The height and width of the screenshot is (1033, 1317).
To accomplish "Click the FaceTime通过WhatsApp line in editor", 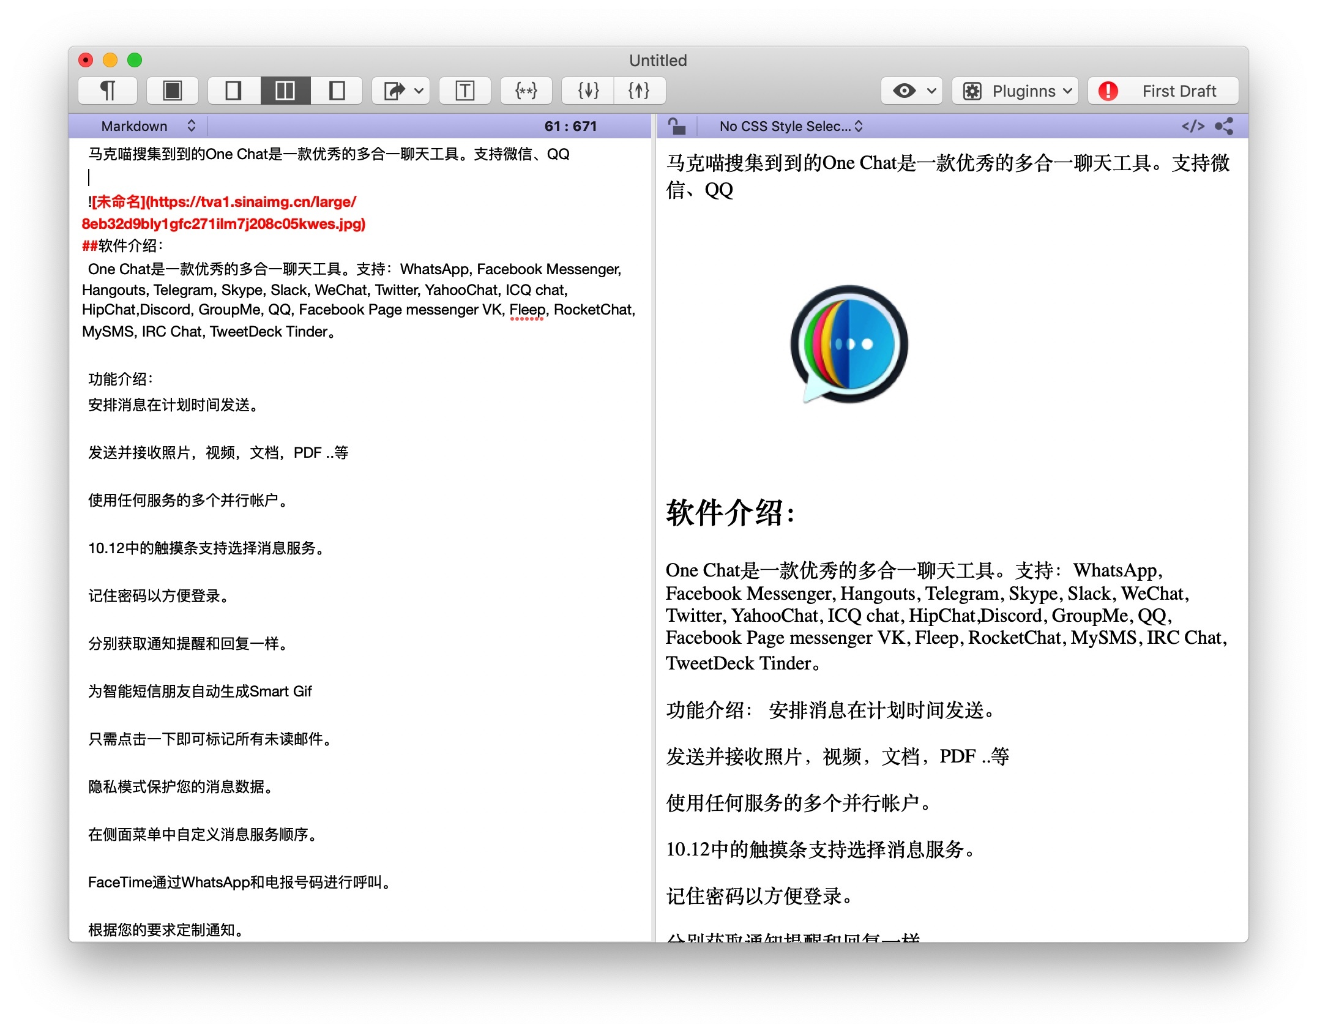I will click(240, 882).
